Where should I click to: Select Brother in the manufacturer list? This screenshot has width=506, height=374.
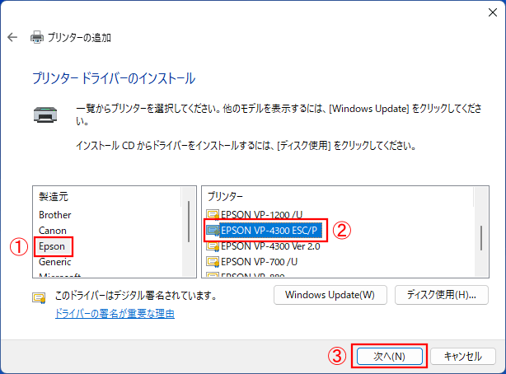coord(55,215)
